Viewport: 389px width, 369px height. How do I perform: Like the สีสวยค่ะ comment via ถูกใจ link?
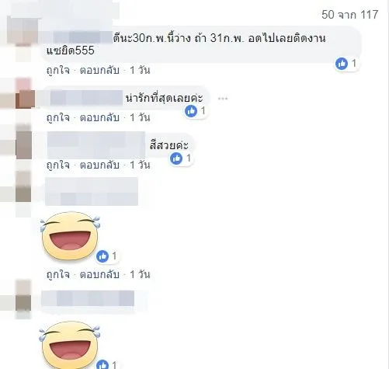click(58, 165)
